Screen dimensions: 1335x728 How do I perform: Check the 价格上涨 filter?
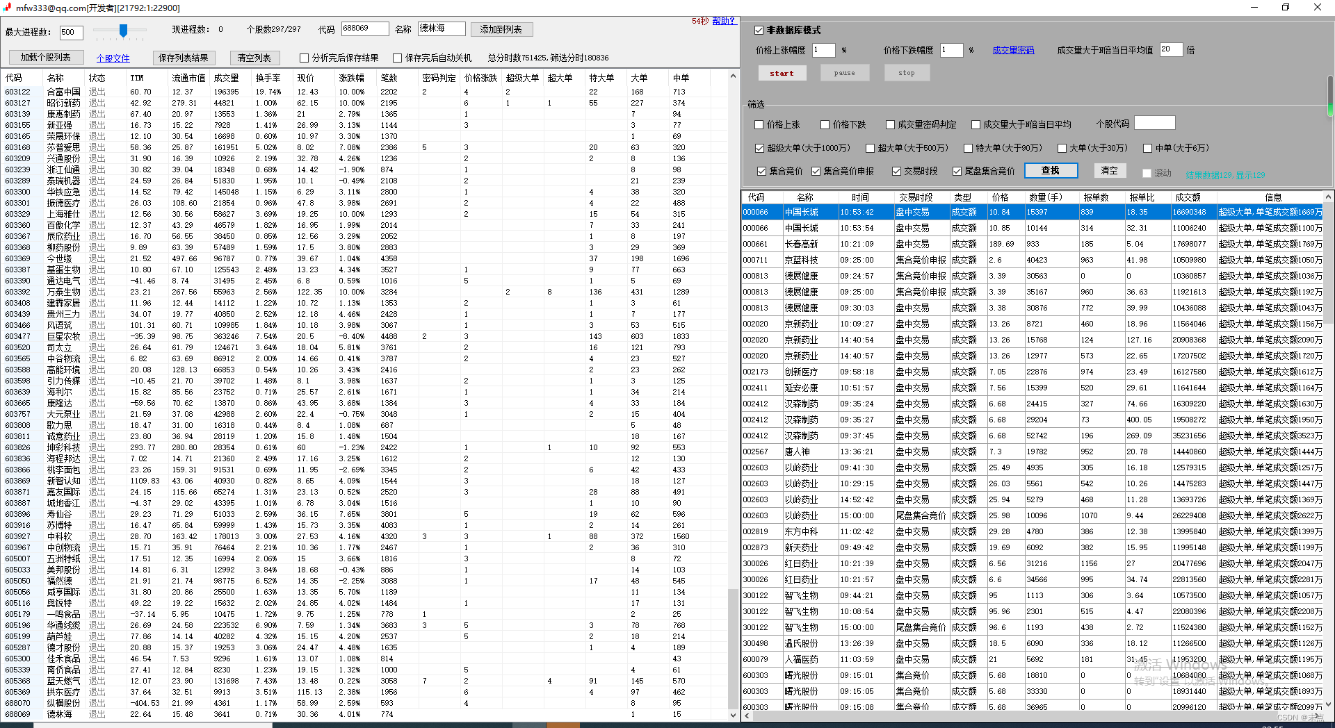click(759, 125)
